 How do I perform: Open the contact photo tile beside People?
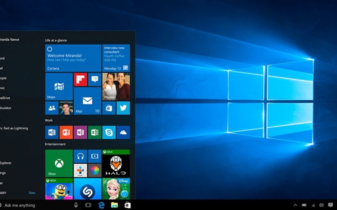66,108
